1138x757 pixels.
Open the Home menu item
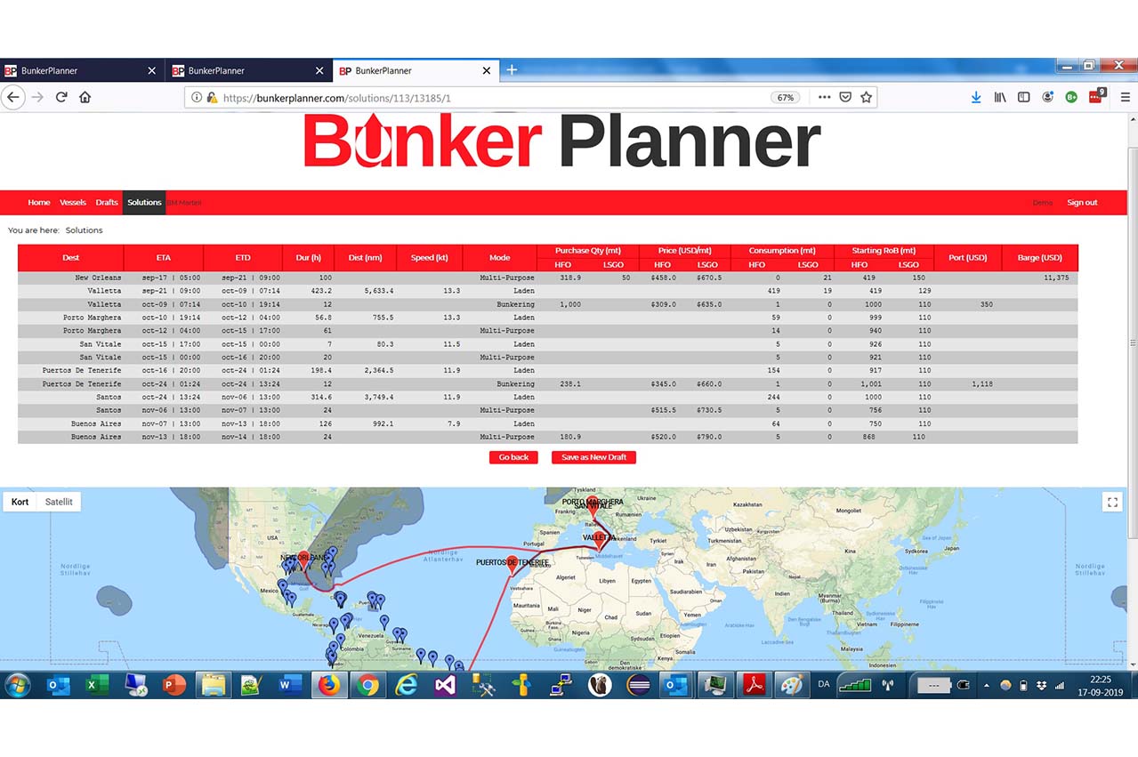click(38, 203)
